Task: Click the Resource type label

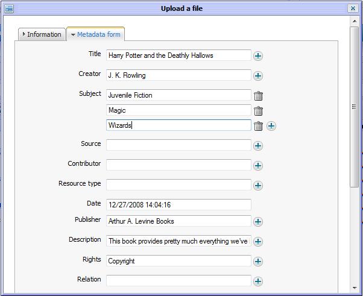Action: coord(80,183)
